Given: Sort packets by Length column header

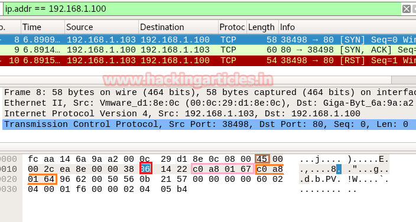Looking at the screenshot, I should [x=262, y=27].
